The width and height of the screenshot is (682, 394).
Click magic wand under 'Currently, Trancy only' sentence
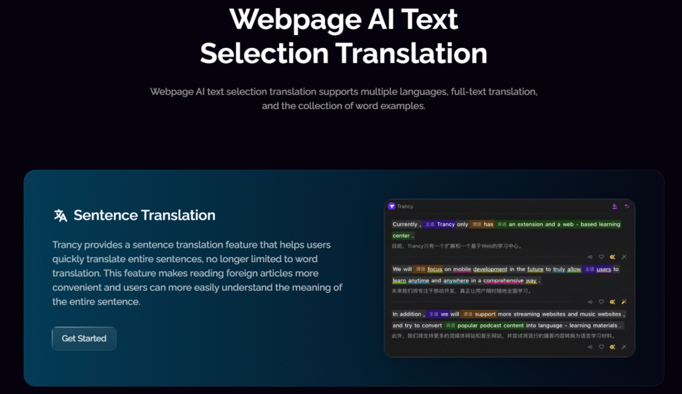click(624, 257)
